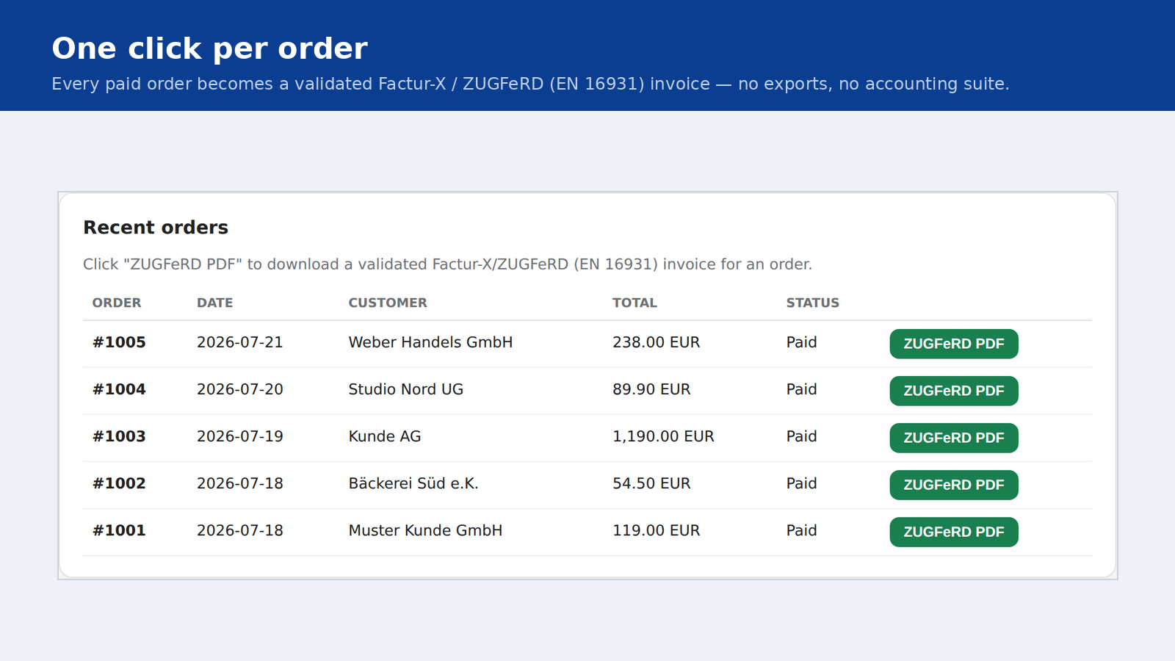This screenshot has width=1175, height=661.
Task: Click the CUSTOMER column header
Action: click(x=388, y=303)
